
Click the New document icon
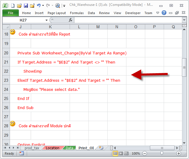pos(13,5)
